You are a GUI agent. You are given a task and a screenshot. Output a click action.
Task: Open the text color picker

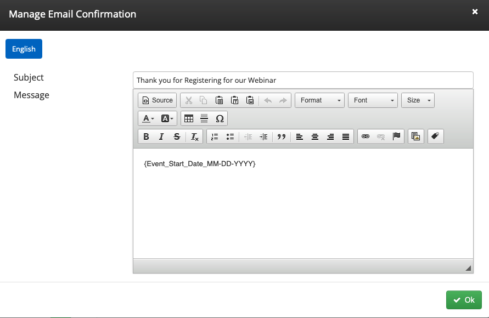click(x=148, y=118)
